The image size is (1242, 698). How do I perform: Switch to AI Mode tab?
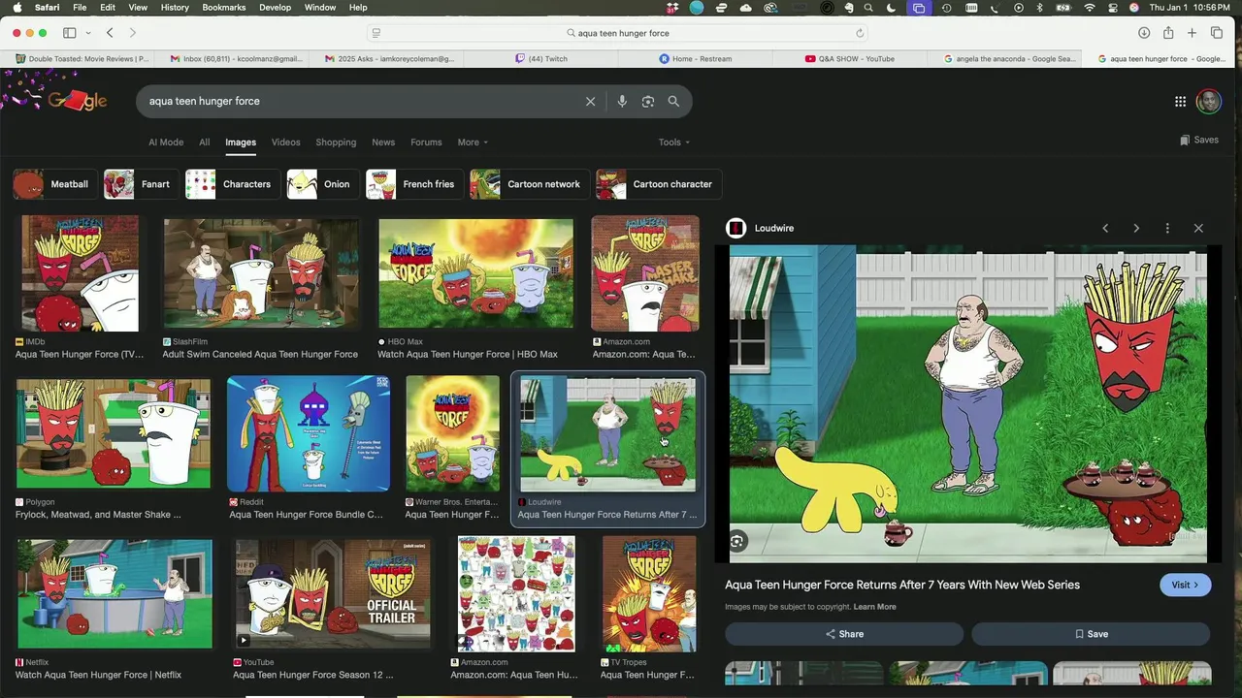(166, 143)
